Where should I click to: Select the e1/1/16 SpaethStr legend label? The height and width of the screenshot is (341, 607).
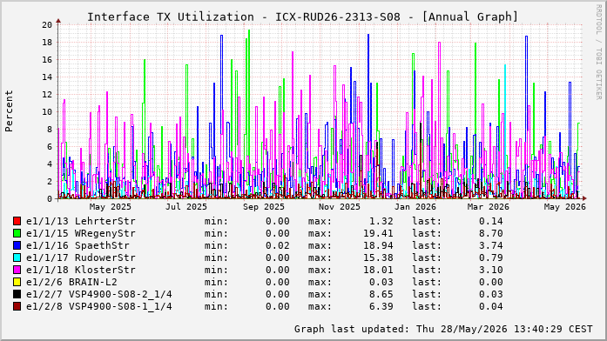tap(78, 245)
